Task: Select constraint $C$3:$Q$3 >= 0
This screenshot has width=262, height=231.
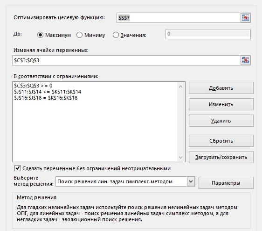Action: (x=33, y=86)
